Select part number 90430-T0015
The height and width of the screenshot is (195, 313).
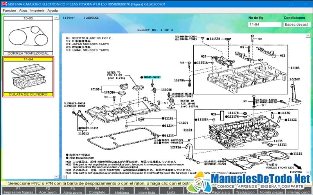[x=188, y=39]
